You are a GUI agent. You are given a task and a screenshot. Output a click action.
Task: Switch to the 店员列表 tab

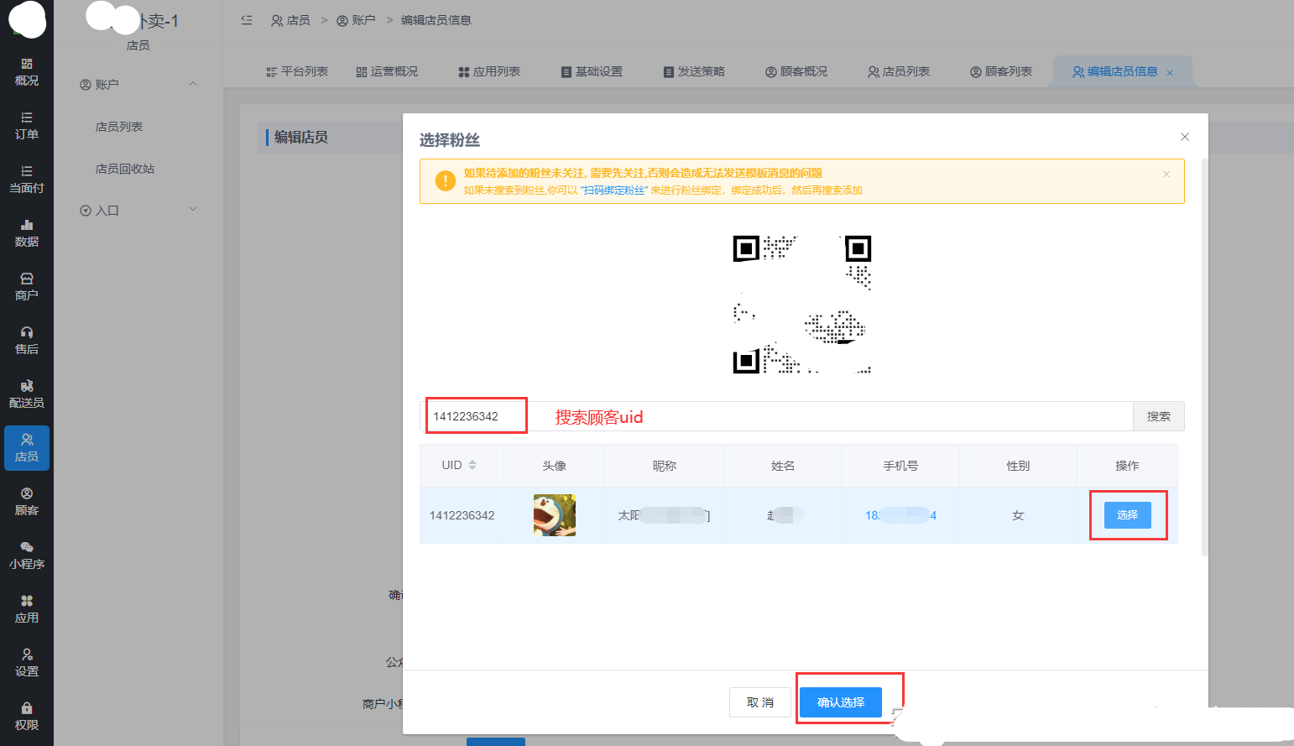899,71
